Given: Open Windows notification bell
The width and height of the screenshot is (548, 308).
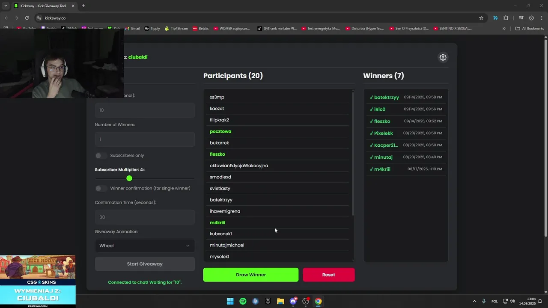Looking at the screenshot, I should 540,301.
